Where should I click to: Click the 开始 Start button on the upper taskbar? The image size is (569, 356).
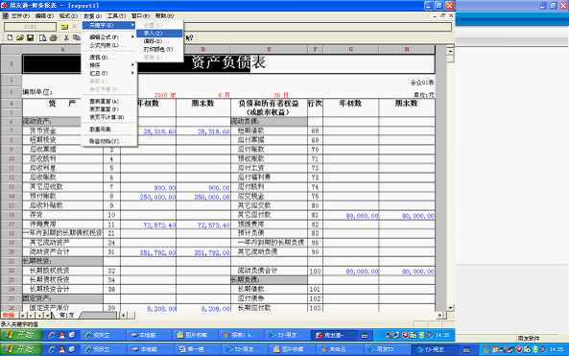click(x=21, y=335)
